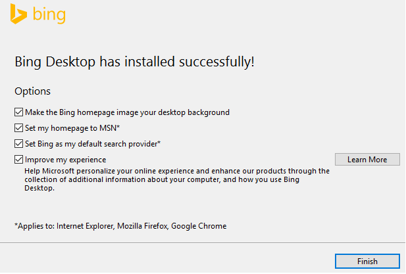
Task: Click the 'Set Bing as my default search provider*' label
Action: click(93, 144)
